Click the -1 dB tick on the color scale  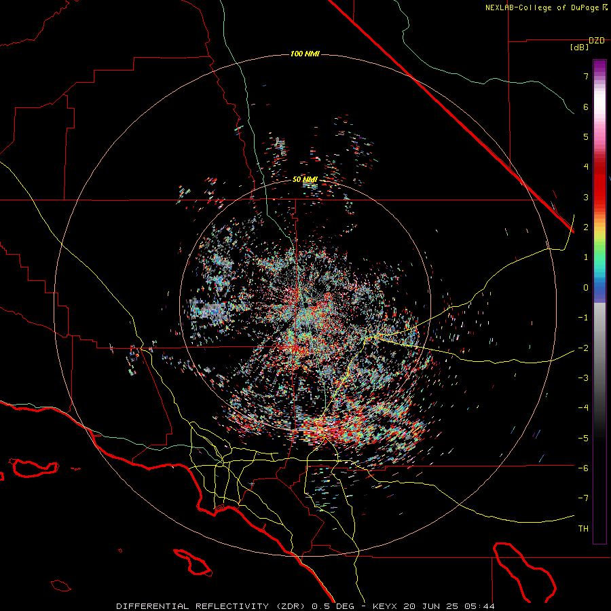[583, 318]
